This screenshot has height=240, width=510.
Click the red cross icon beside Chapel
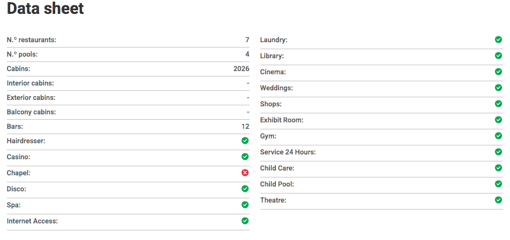pyautogui.click(x=245, y=173)
